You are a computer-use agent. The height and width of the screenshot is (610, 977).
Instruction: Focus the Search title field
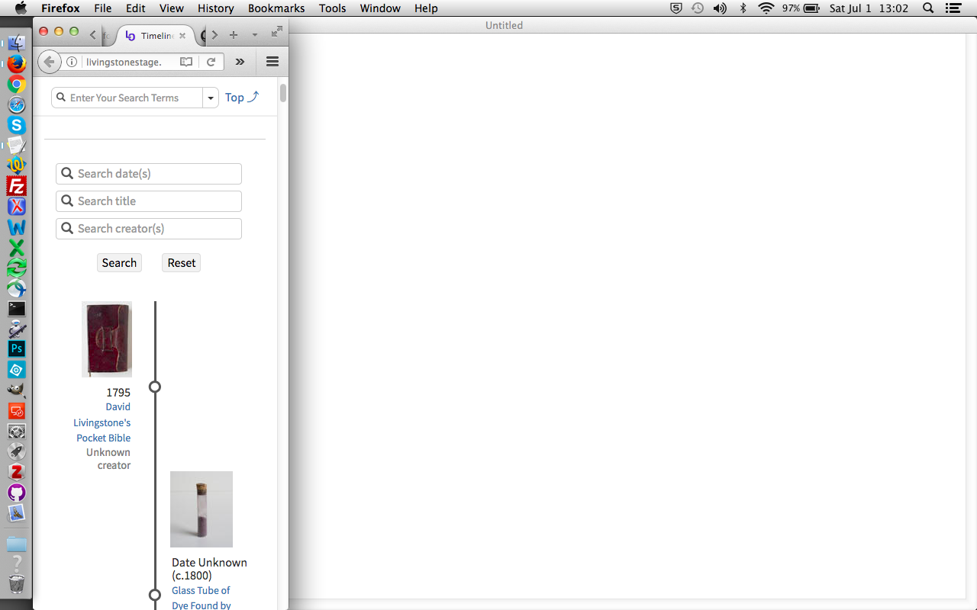pos(149,201)
